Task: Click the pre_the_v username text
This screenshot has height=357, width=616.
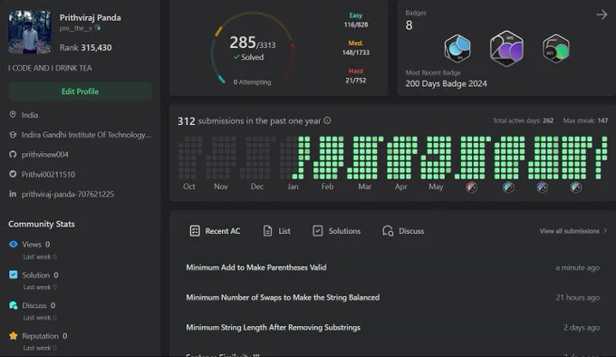Action: 76,28
